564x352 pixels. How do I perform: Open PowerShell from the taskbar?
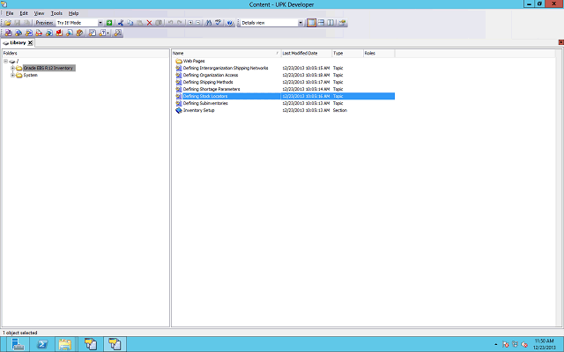(41, 341)
